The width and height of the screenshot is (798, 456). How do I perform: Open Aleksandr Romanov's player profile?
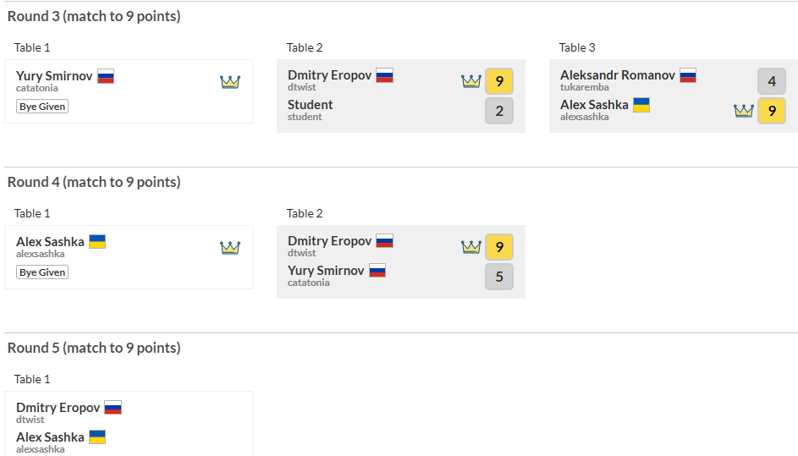pos(618,75)
